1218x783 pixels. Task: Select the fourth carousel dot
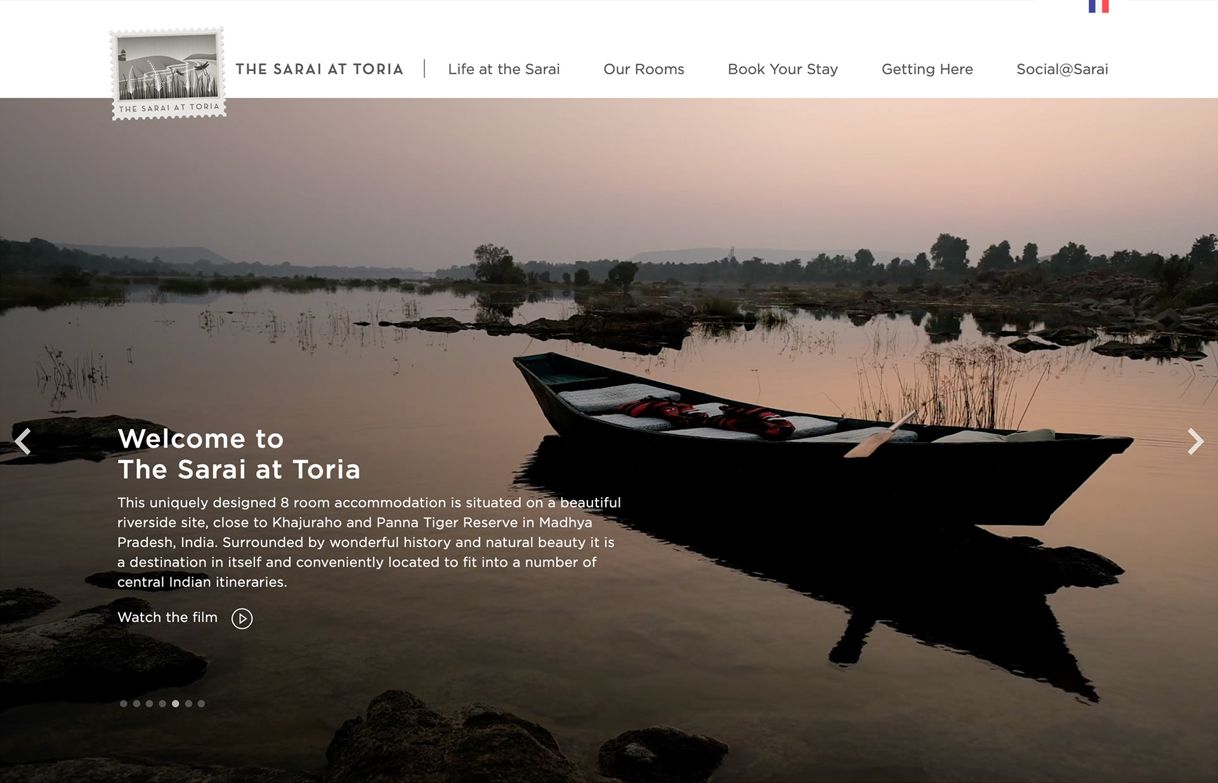(x=162, y=704)
